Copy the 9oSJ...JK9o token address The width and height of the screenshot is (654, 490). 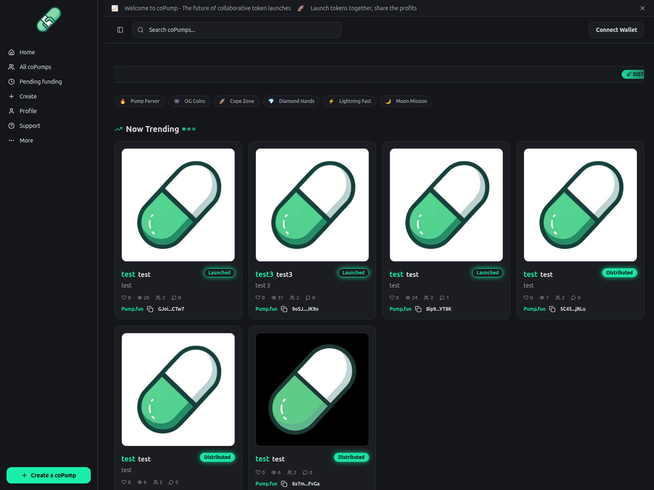click(284, 309)
